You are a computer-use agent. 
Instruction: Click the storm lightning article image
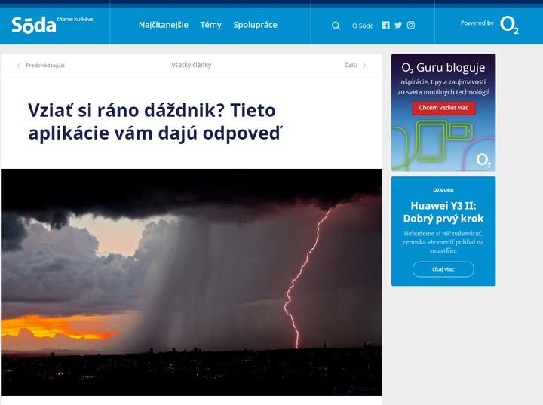(191, 281)
